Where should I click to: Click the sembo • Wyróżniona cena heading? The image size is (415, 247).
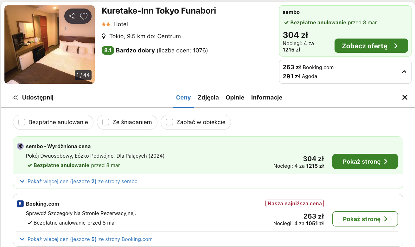click(x=58, y=146)
